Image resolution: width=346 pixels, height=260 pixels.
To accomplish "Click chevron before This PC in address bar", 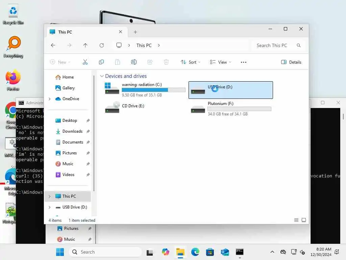I will pyautogui.click(x=129, y=45).
